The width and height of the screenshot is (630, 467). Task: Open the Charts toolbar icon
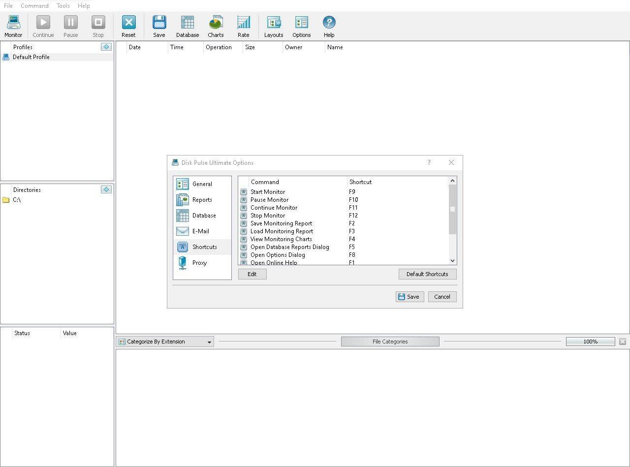216,26
